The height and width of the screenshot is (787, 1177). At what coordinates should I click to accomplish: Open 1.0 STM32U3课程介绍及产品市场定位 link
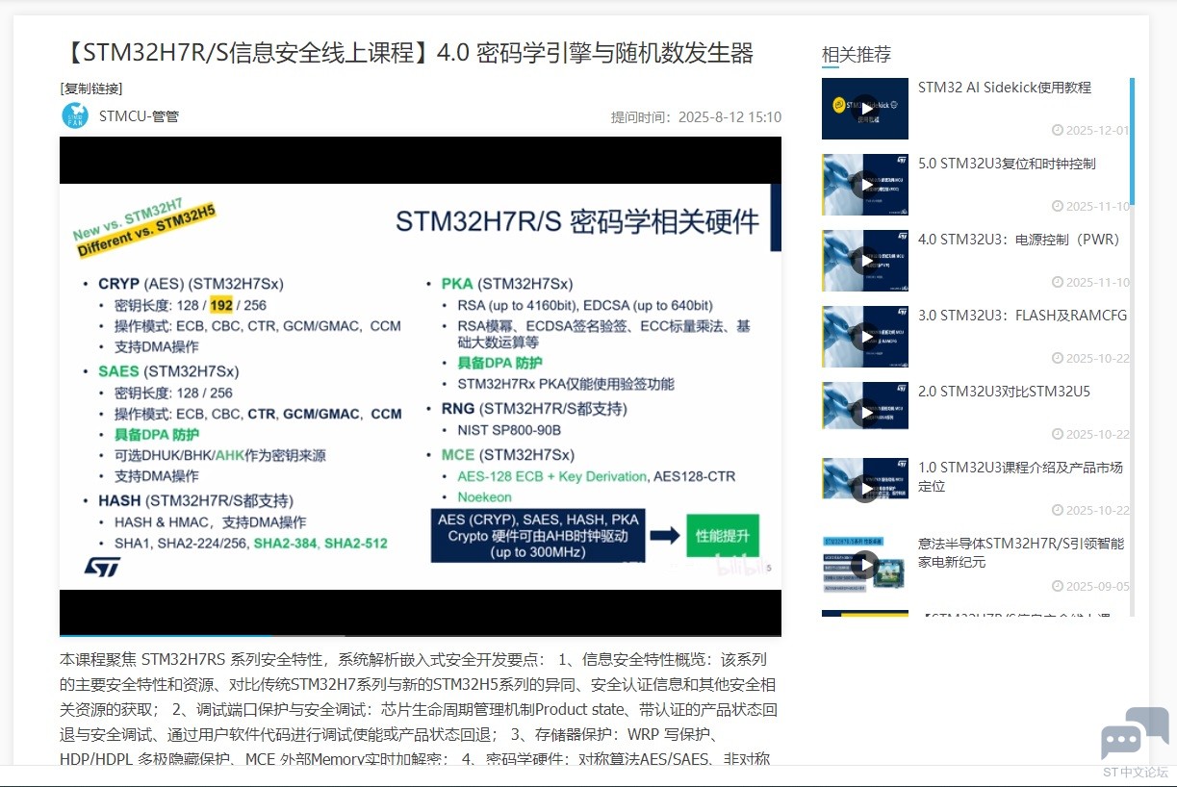[1020, 476]
